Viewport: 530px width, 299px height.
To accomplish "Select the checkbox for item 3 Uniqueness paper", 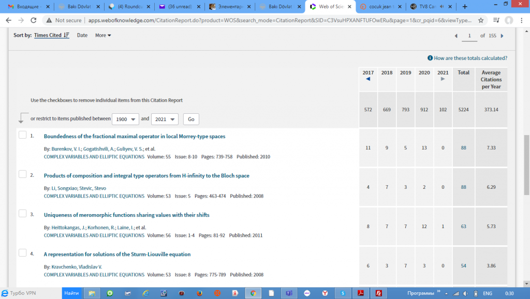I will coord(22,213).
